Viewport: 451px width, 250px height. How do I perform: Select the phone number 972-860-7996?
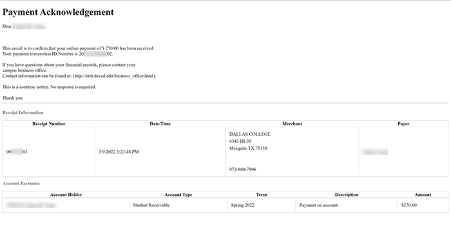[242, 170]
